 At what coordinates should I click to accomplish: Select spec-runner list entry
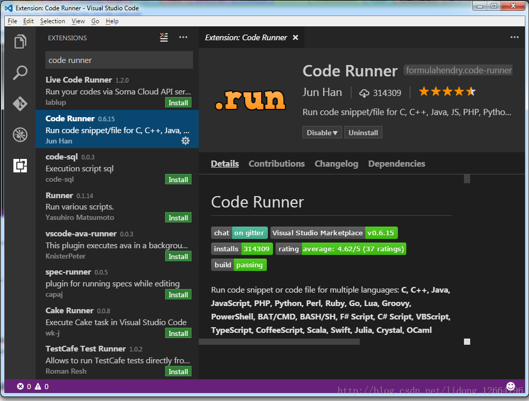click(x=117, y=283)
